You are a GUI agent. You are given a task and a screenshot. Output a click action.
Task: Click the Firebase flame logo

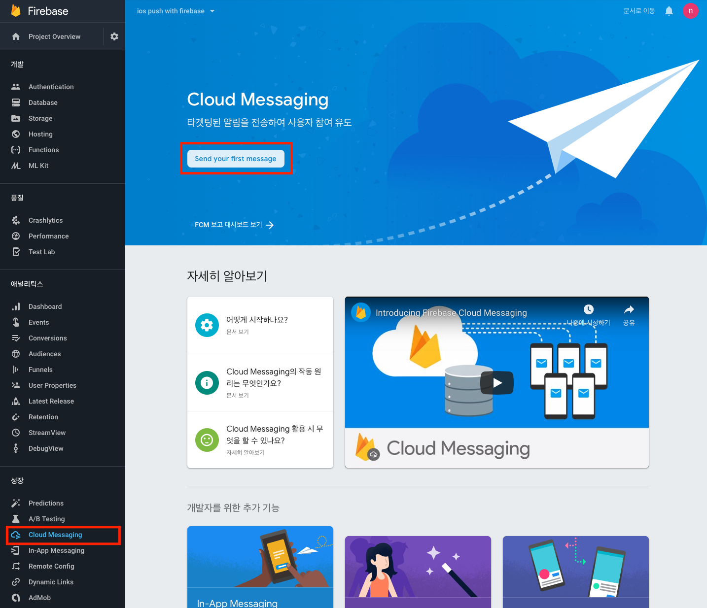point(16,11)
